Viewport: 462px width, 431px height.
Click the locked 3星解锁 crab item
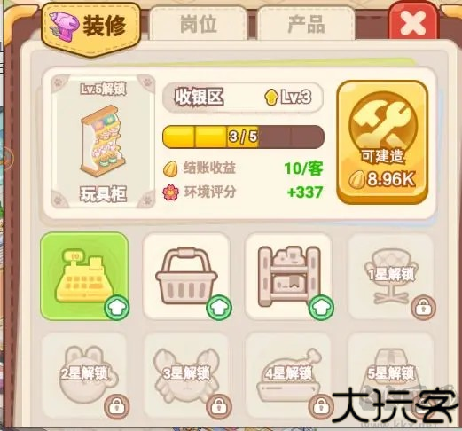186,375
